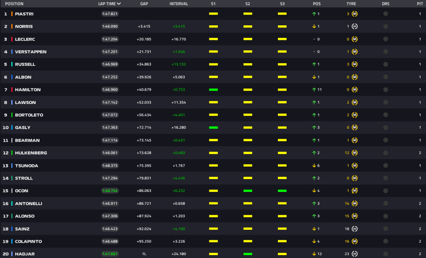Image resolution: width=426 pixels, height=258 pixels.
Task: Click Gasly's up arrow position change
Action: pyautogui.click(x=314, y=128)
